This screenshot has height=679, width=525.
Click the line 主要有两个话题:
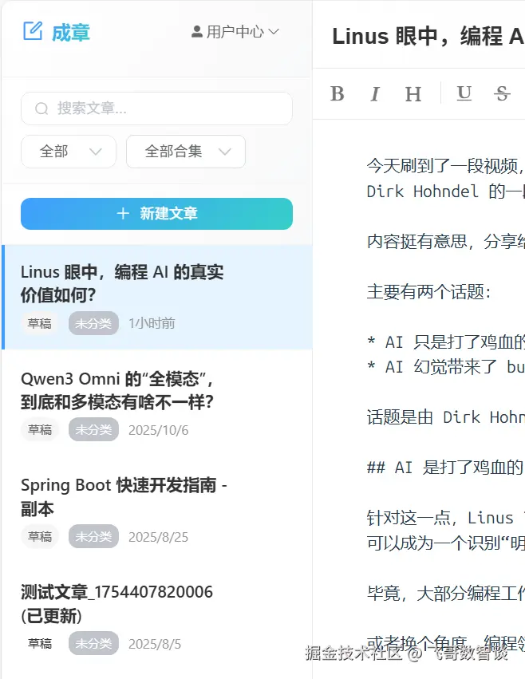coord(428,292)
